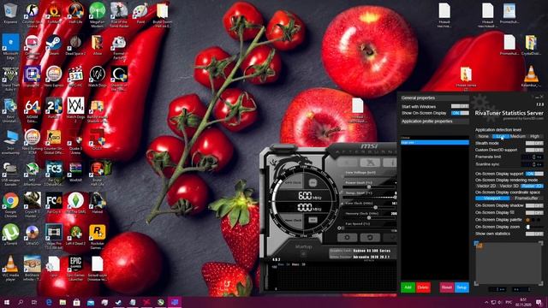Viewport: 548px width, 308px height.
Task: Open the Nero Express desktop shortcut
Action: (x=54, y=76)
